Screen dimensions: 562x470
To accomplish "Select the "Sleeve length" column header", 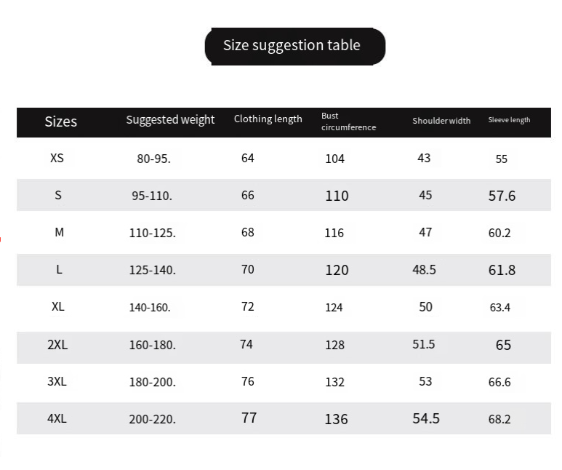I will [509, 120].
